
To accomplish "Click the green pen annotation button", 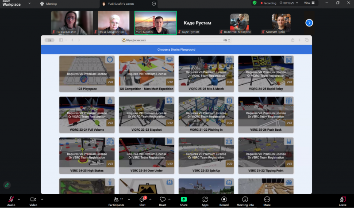I will [7, 185].
